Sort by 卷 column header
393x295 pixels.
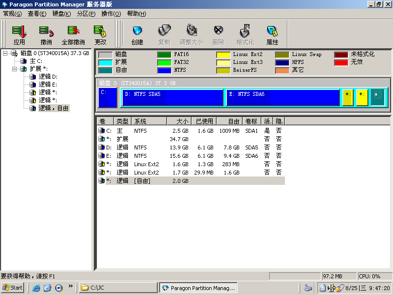[105, 121]
